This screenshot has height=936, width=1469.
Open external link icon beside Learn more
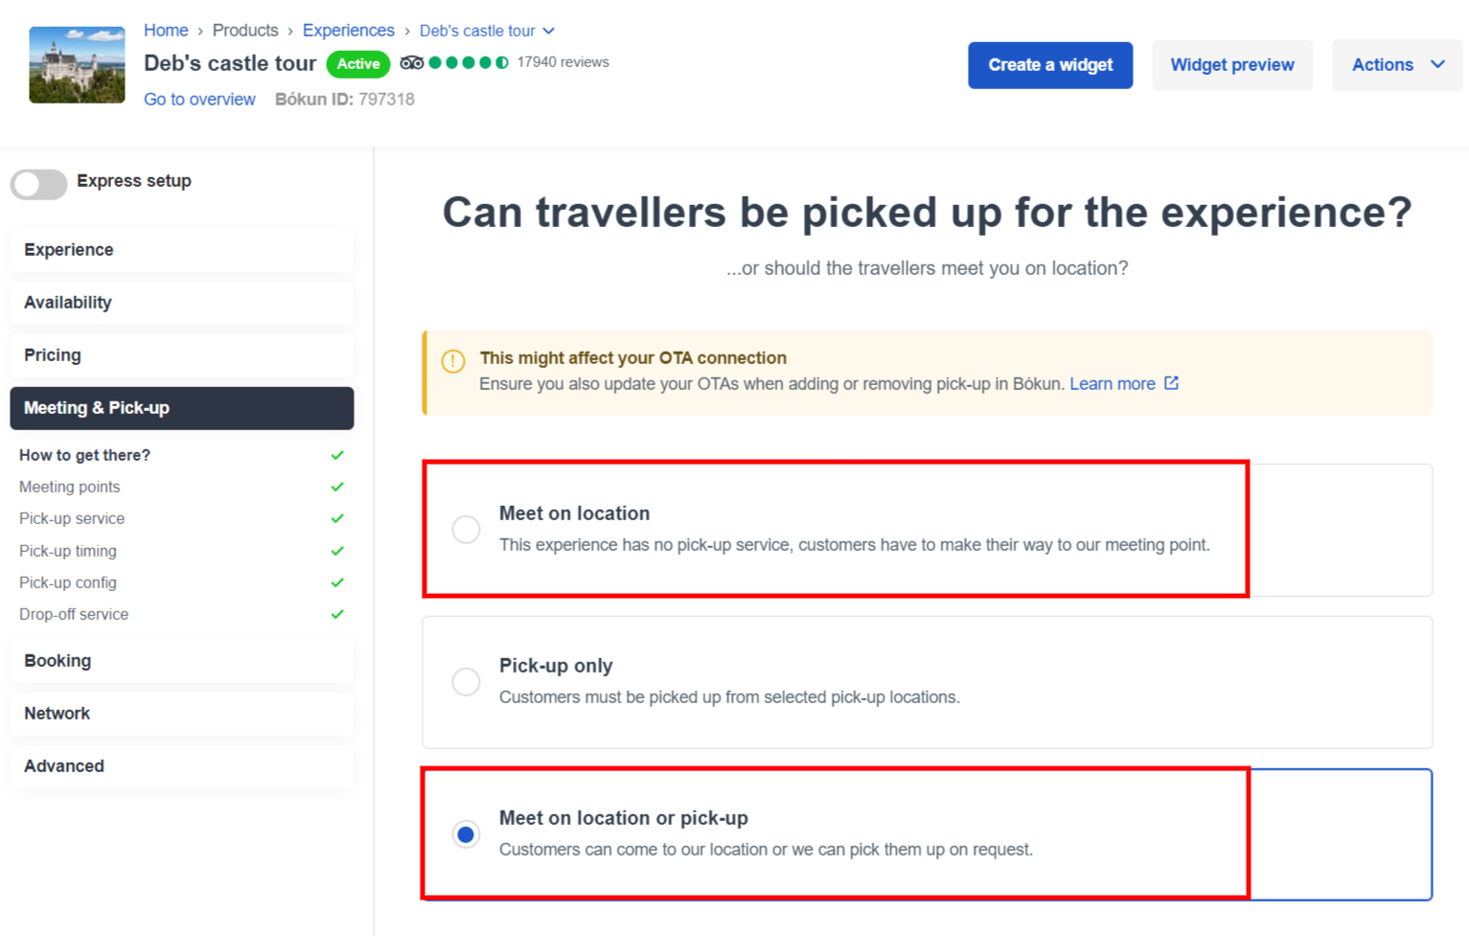click(1171, 383)
